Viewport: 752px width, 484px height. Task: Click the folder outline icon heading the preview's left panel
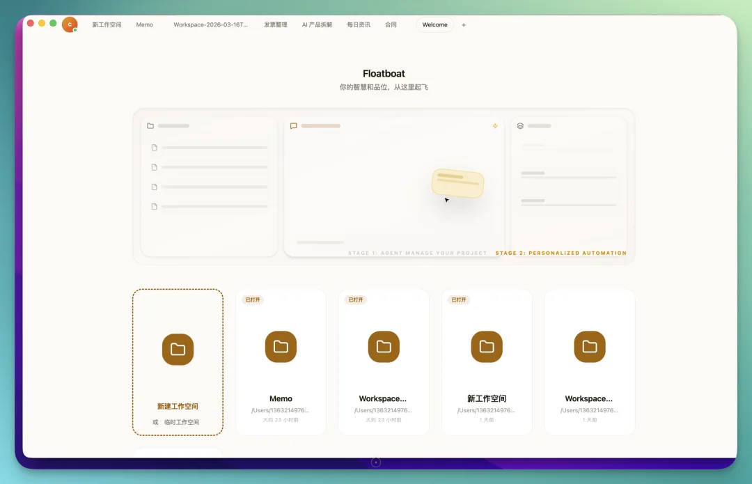150,126
